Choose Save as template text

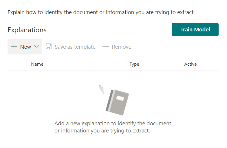click(75, 47)
